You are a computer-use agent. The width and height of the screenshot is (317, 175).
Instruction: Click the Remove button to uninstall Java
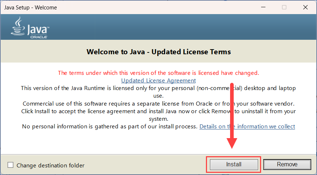287,164
